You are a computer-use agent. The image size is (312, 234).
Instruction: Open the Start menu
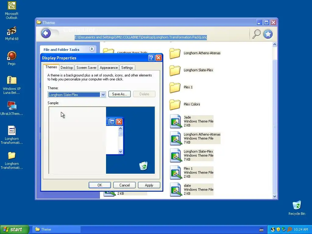click(15, 229)
